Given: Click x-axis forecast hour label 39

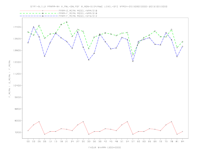Looking at the screenshot, I should coord(100,141).
